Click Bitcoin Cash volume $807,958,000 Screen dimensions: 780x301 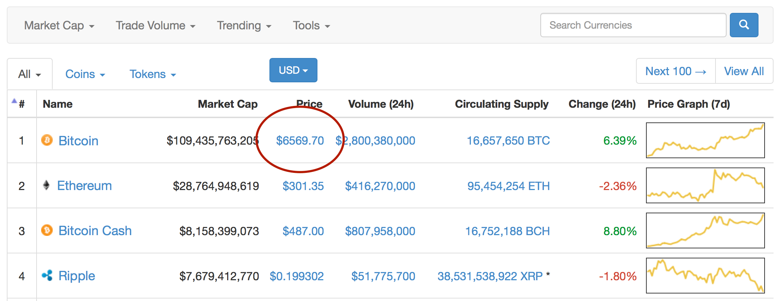380,231
